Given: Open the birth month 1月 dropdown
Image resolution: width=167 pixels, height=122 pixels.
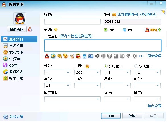Looking at the screenshot, I should [x=117, y=73].
